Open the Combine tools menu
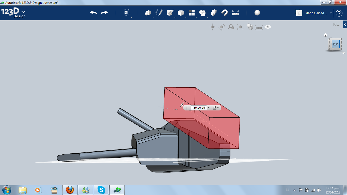The image size is (347, 195). tap(214, 13)
